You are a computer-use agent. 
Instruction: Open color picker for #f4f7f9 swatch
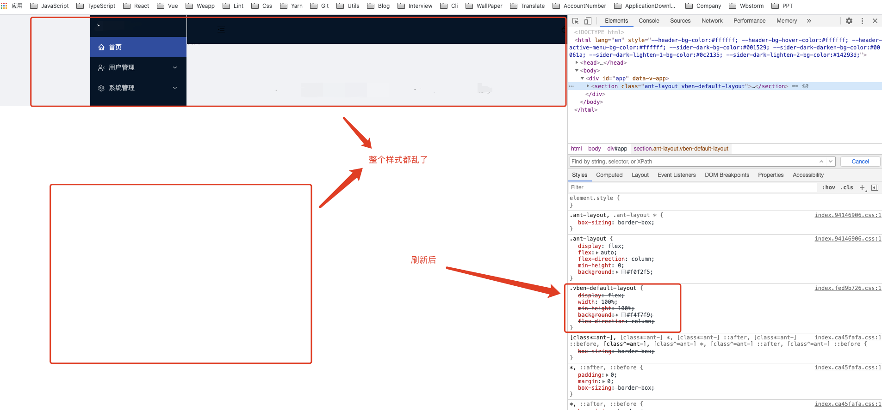tap(623, 315)
